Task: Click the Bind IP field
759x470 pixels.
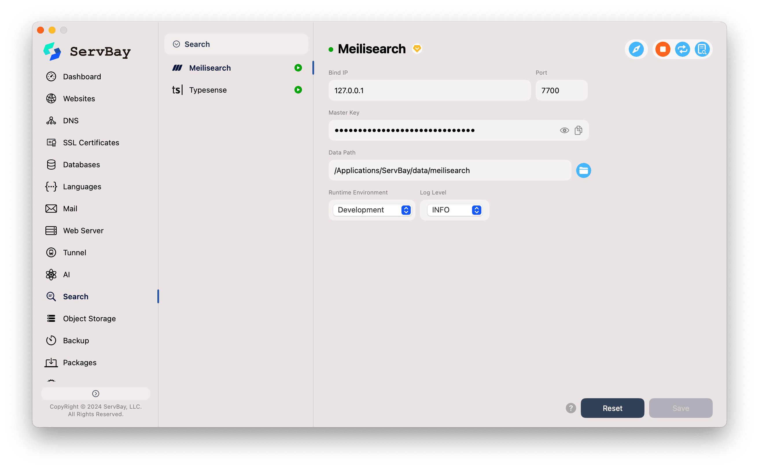Action: coord(430,91)
